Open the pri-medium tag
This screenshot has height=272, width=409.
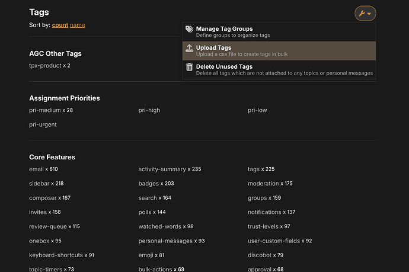pyautogui.click(x=45, y=110)
